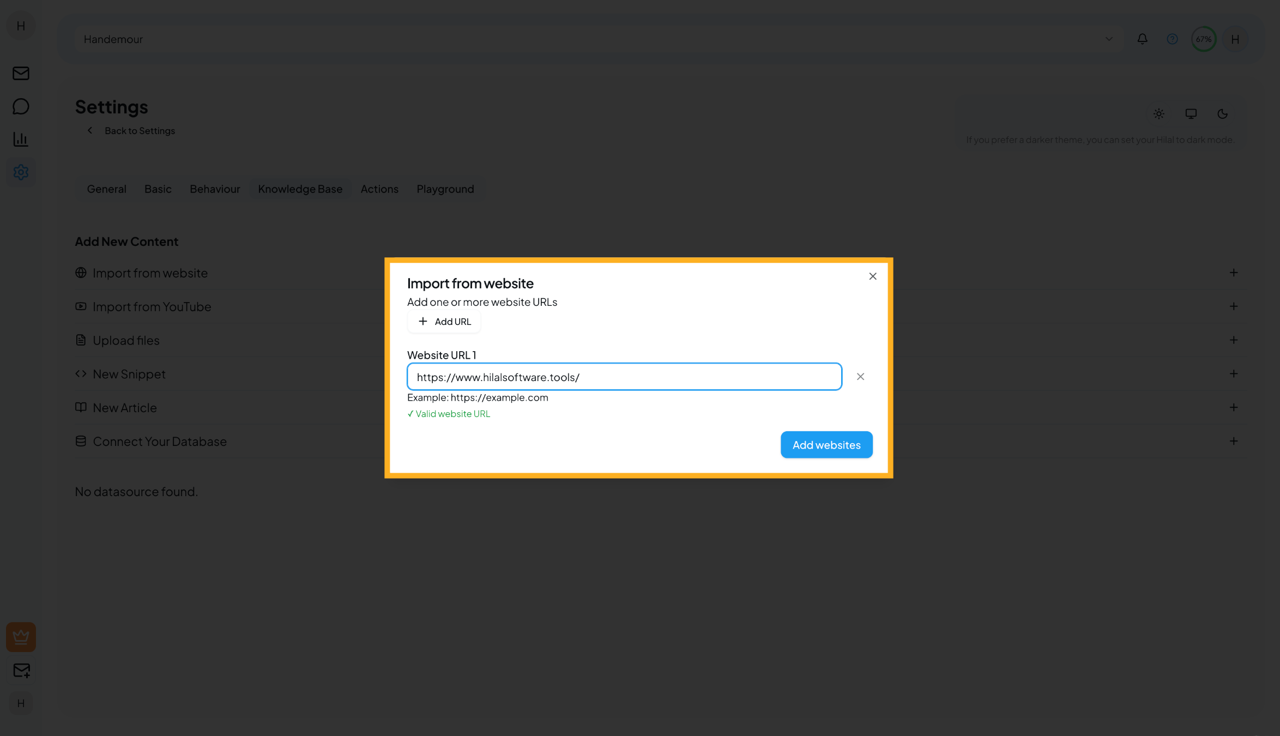Click the Add websites button
The image size is (1280, 736).
tap(826, 444)
